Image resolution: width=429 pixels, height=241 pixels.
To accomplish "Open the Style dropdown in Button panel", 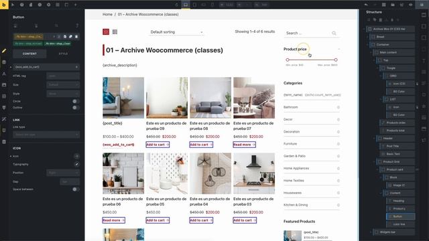I will 63,94.
